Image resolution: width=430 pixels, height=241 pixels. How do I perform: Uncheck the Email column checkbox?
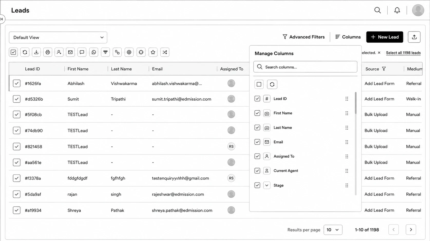(x=257, y=142)
